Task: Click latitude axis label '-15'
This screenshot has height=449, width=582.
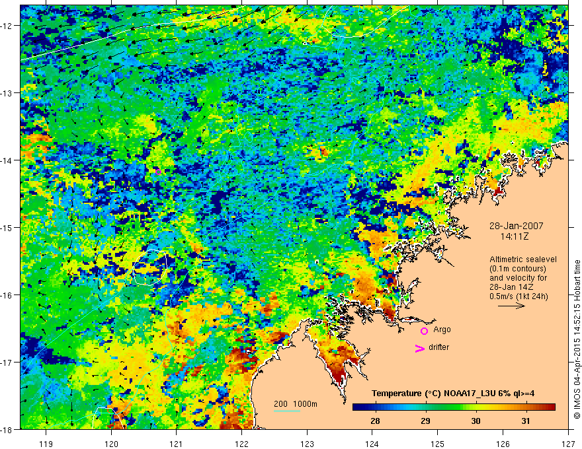Action: 7,227
